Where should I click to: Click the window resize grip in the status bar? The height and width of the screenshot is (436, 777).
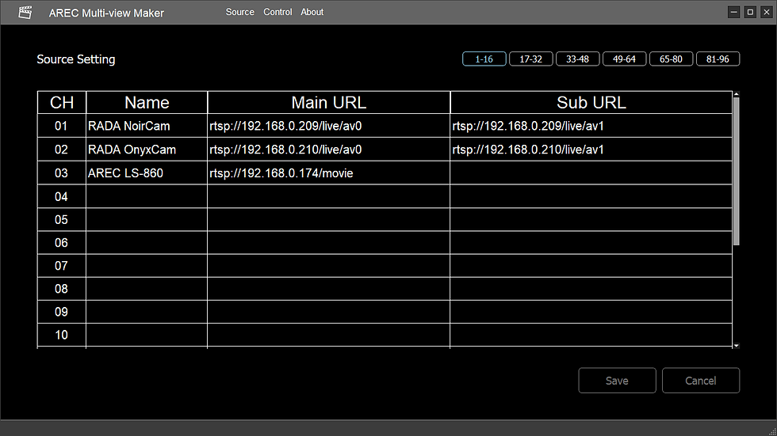click(x=772, y=431)
